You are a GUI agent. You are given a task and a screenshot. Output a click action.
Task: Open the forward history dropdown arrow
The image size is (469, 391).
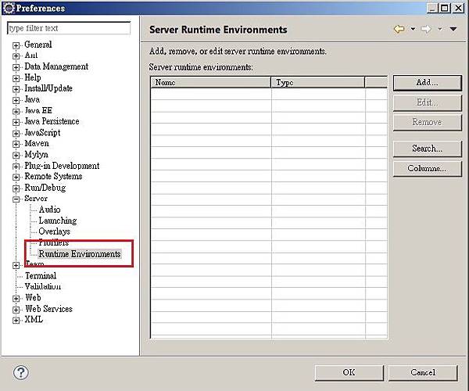pyautogui.click(x=440, y=29)
